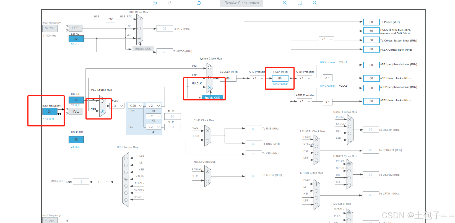The height and width of the screenshot is (223, 455).
Task: Click the APB1 timer clocks output box
Action: point(371,78)
